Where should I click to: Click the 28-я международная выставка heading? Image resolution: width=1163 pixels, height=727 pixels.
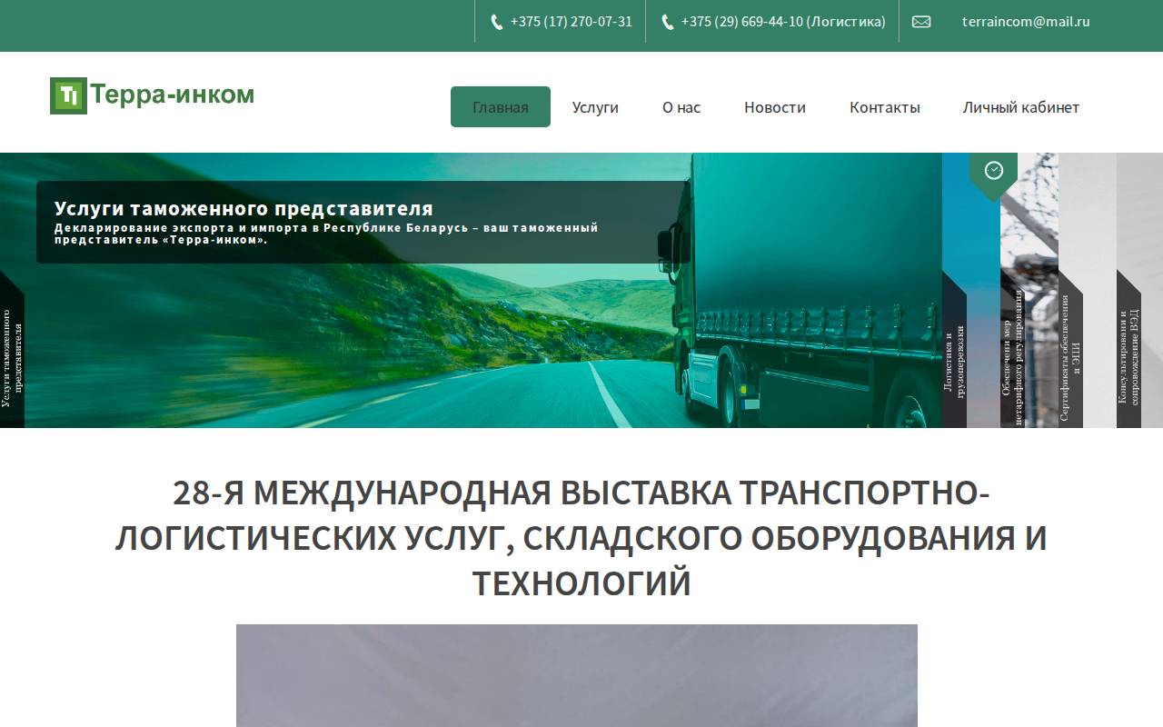[x=581, y=537]
